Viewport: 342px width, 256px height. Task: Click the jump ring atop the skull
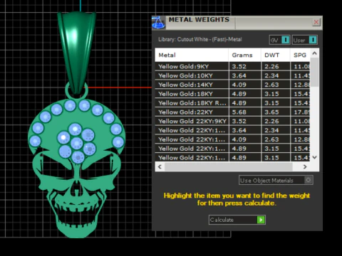pos(67,90)
